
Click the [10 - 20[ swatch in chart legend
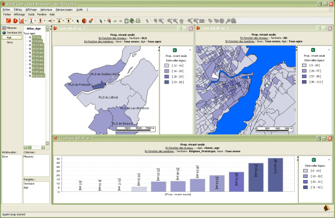[x=305, y=176]
